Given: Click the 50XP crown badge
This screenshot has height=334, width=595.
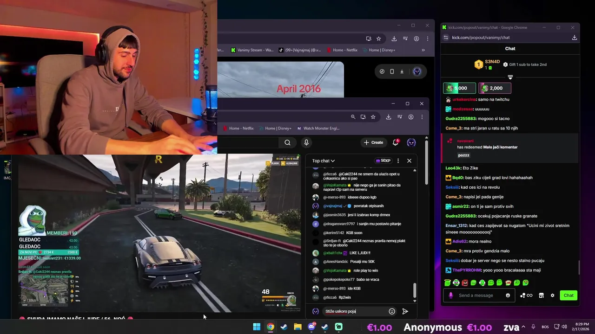Looking at the screenshot, I should tap(383, 161).
